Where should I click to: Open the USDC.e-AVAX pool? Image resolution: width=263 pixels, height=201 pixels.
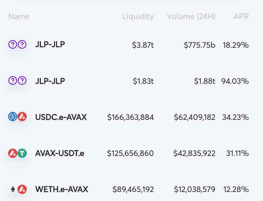tap(61, 117)
